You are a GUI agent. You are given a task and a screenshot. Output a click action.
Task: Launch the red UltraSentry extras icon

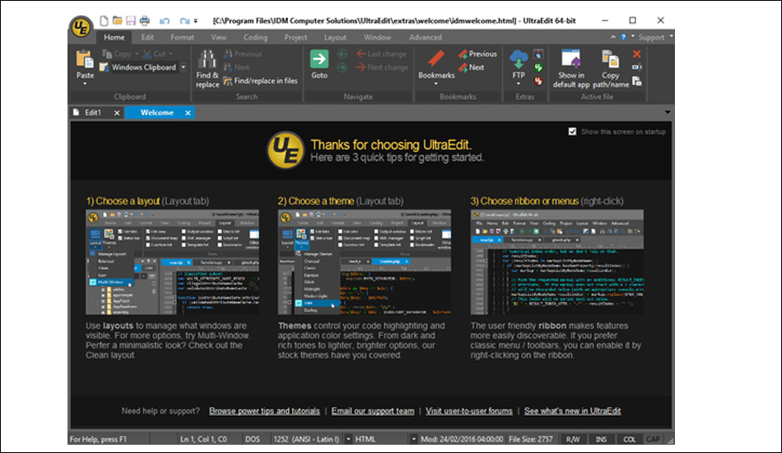(x=538, y=81)
